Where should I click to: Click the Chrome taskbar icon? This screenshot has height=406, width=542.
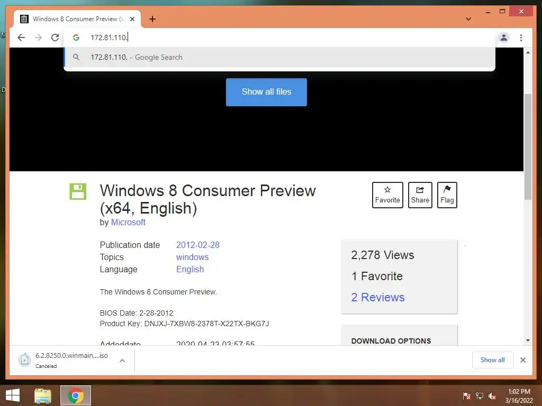point(76,395)
